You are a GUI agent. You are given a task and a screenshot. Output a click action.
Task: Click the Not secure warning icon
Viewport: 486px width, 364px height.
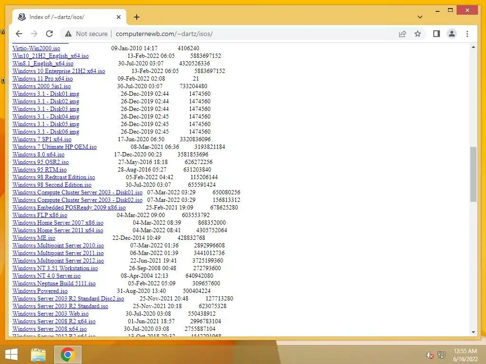point(68,34)
